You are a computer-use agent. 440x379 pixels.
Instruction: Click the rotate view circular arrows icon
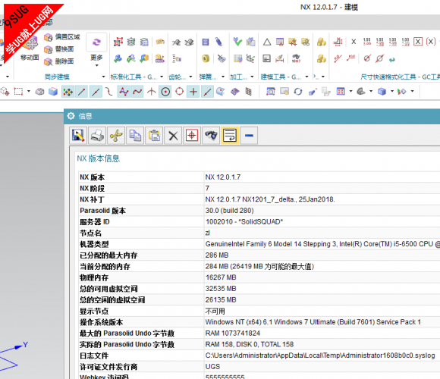coord(298,92)
